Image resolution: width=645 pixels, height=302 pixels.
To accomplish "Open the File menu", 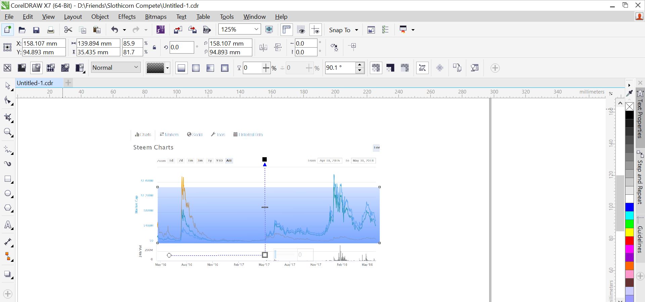I will (x=9, y=17).
